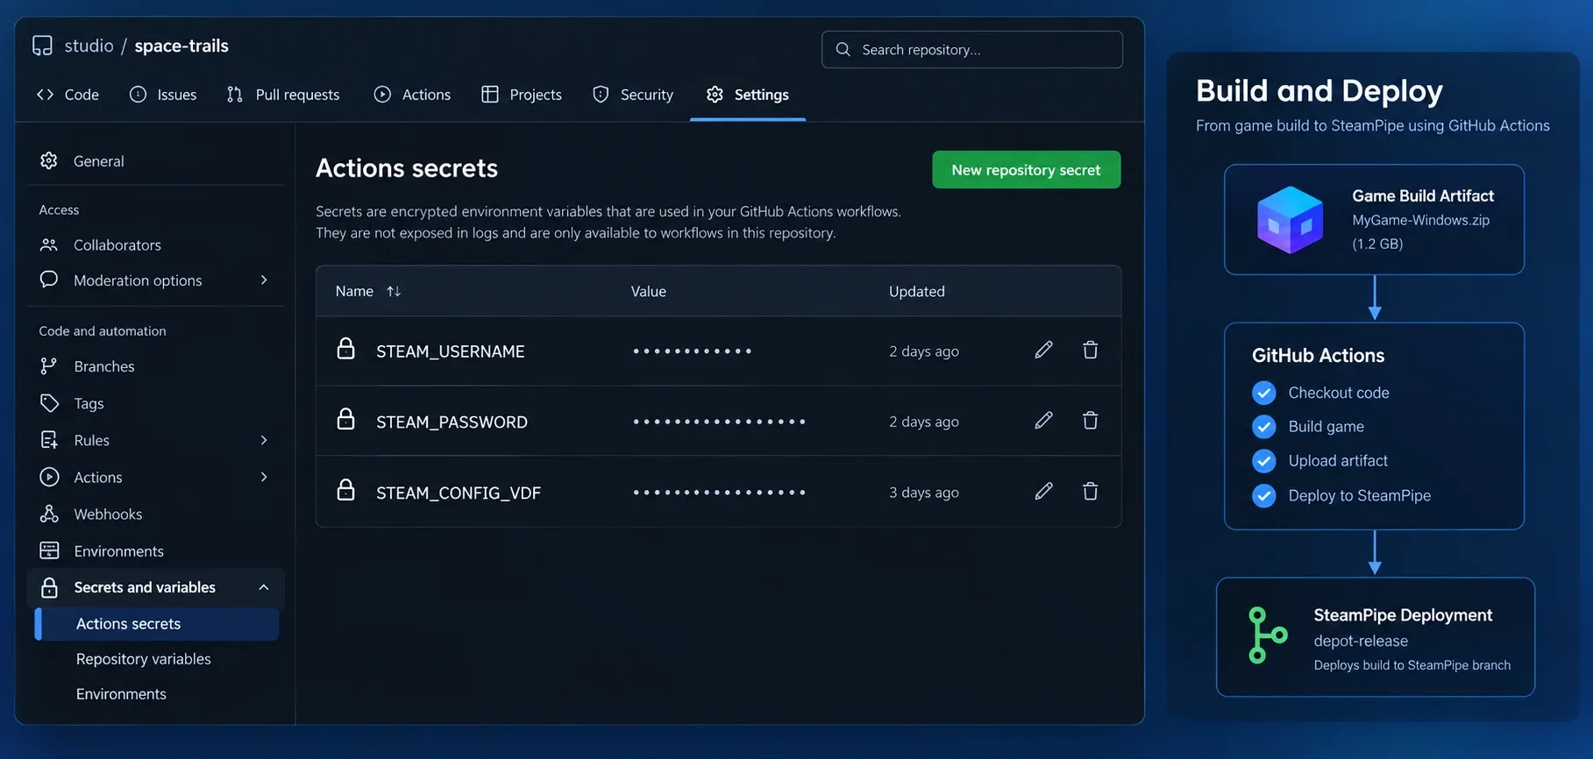Focus the Search repository field
1593x759 pixels.
[971, 50]
